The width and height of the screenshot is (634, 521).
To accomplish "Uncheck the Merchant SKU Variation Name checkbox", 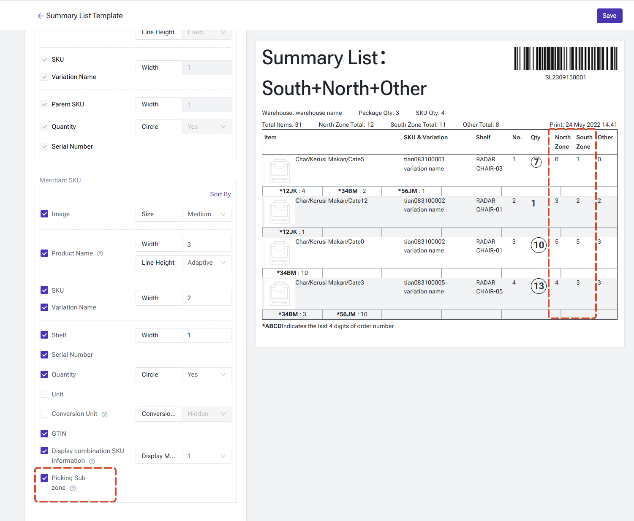I will click(44, 307).
